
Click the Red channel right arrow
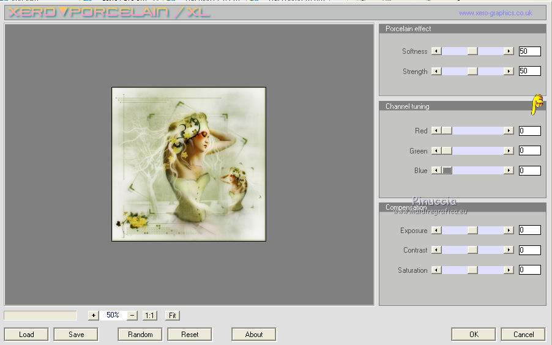coord(509,131)
